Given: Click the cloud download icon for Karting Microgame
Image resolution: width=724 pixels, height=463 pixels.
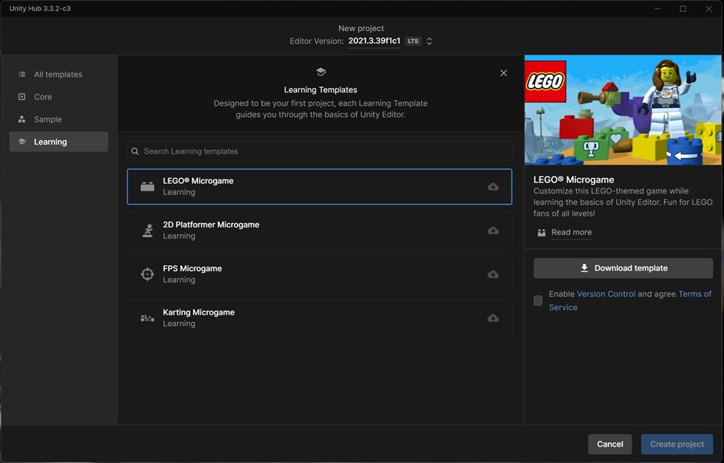Looking at the screenshot, I should coord(494,318).
